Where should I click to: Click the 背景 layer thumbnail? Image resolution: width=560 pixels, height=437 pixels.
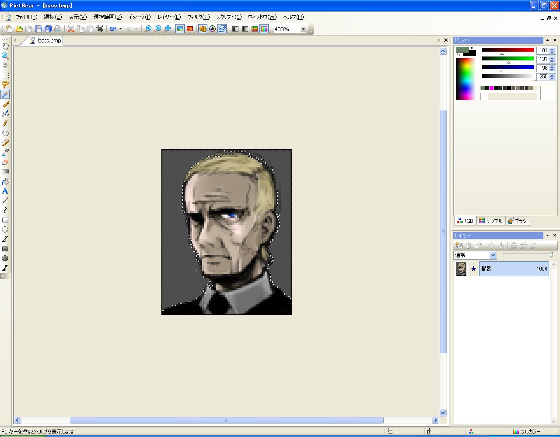click(x=461, y=268)
